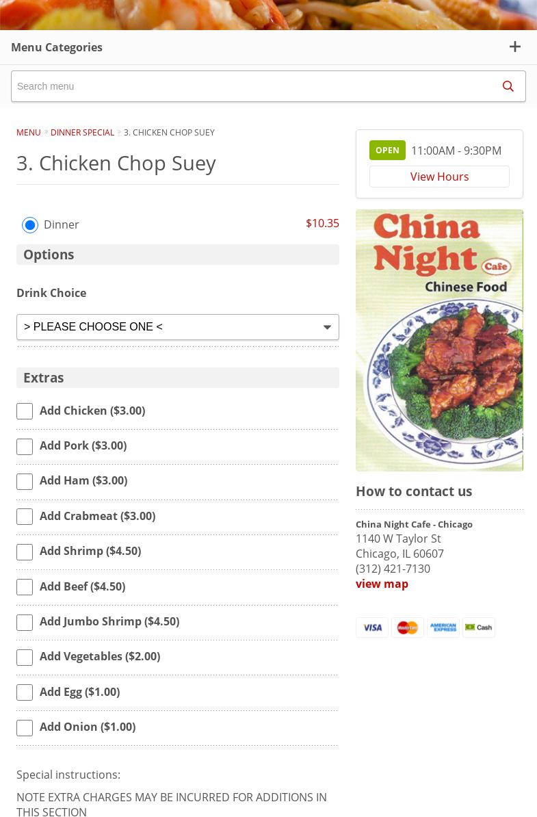Click the green OPEN status badge
Screen dimensions: 537x817
387,151
